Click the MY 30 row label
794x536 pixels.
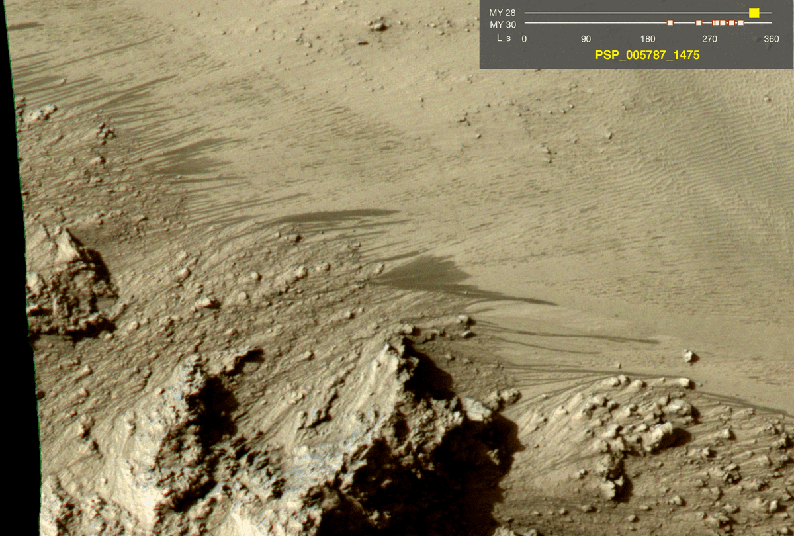(x=503, y=23)
